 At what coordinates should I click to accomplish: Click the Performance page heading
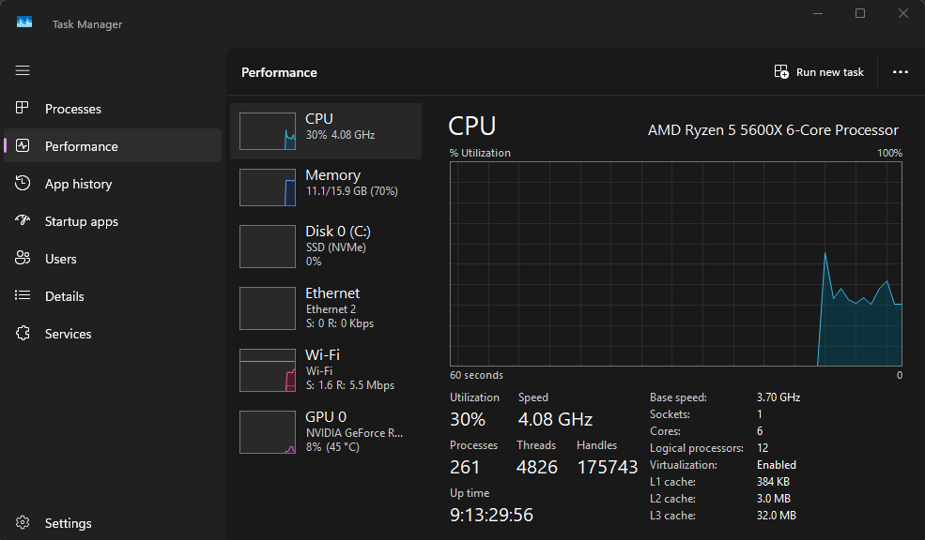point(279,72)
